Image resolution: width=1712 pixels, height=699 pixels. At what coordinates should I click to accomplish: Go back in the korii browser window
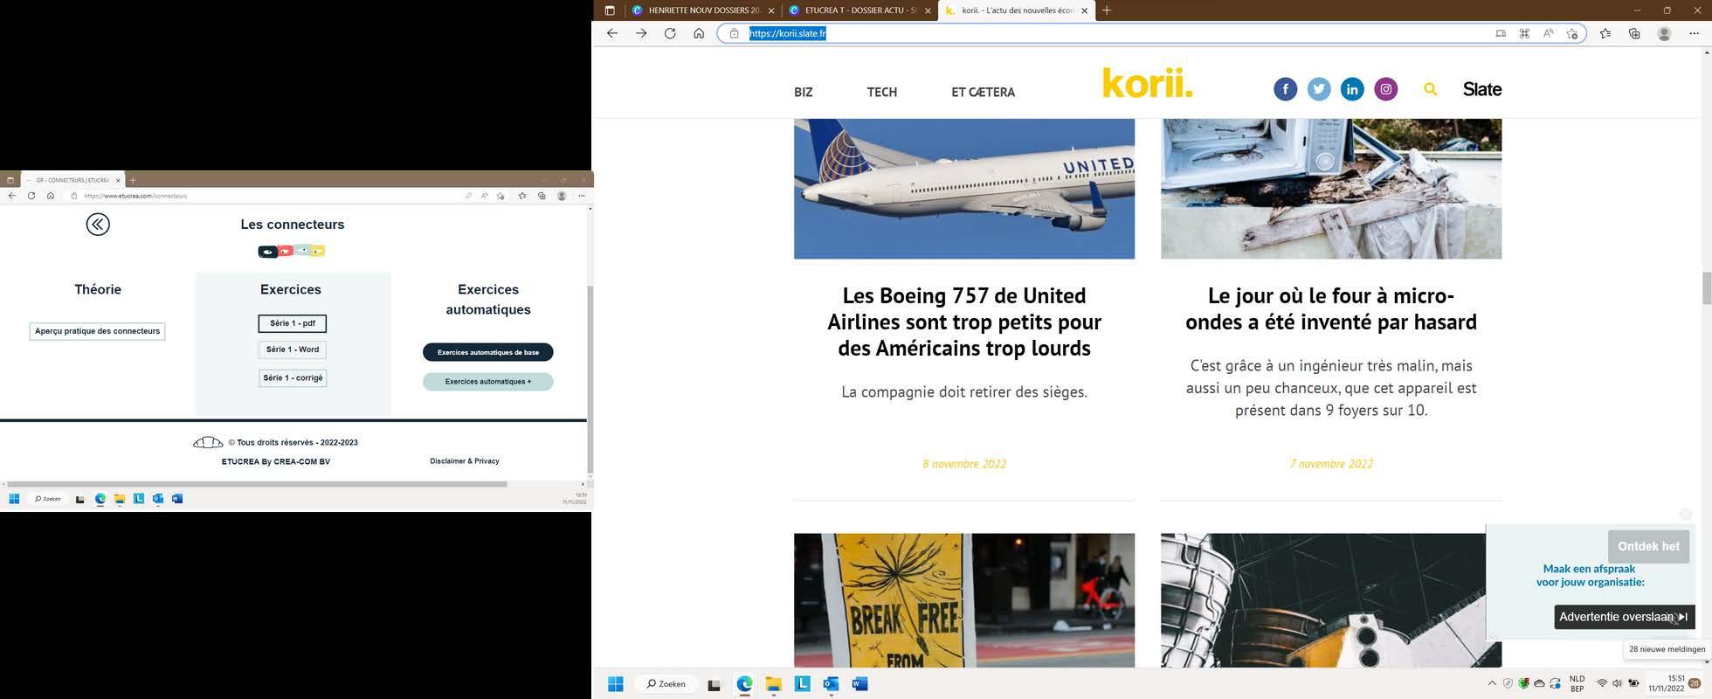pos(612,33)
